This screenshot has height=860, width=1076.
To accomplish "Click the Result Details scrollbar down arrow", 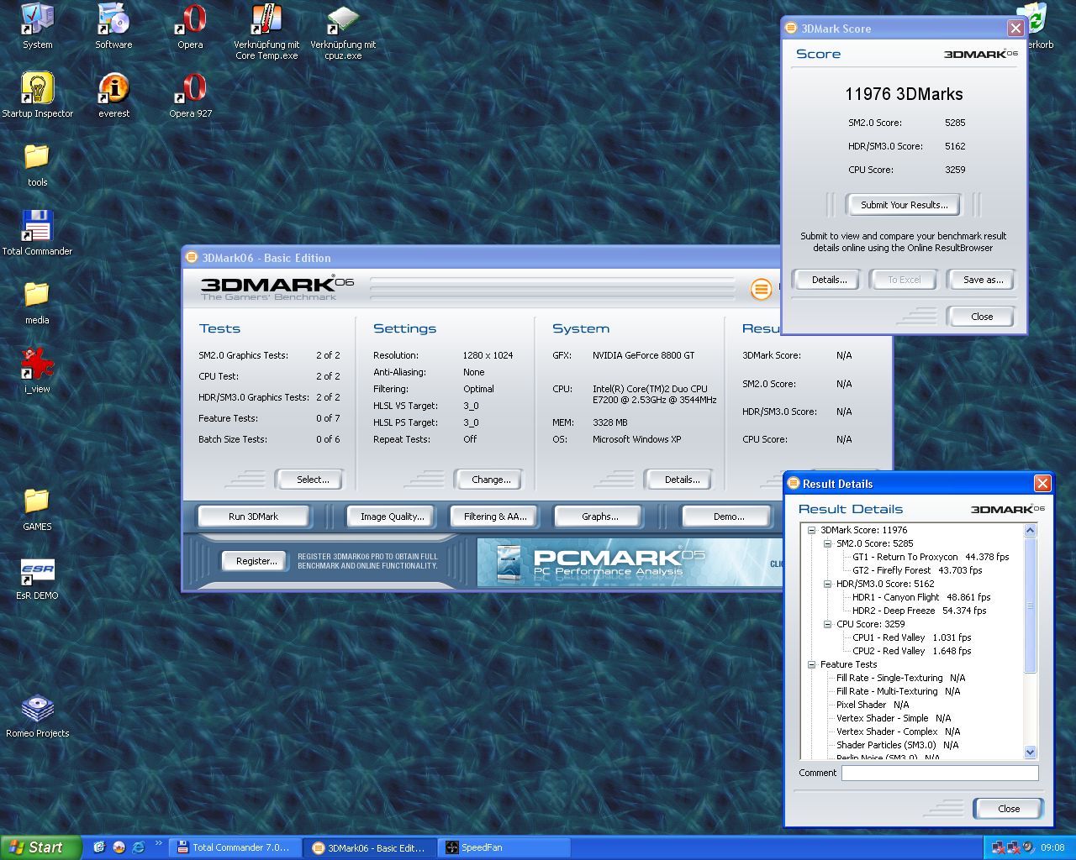I will click(1031, 752).
